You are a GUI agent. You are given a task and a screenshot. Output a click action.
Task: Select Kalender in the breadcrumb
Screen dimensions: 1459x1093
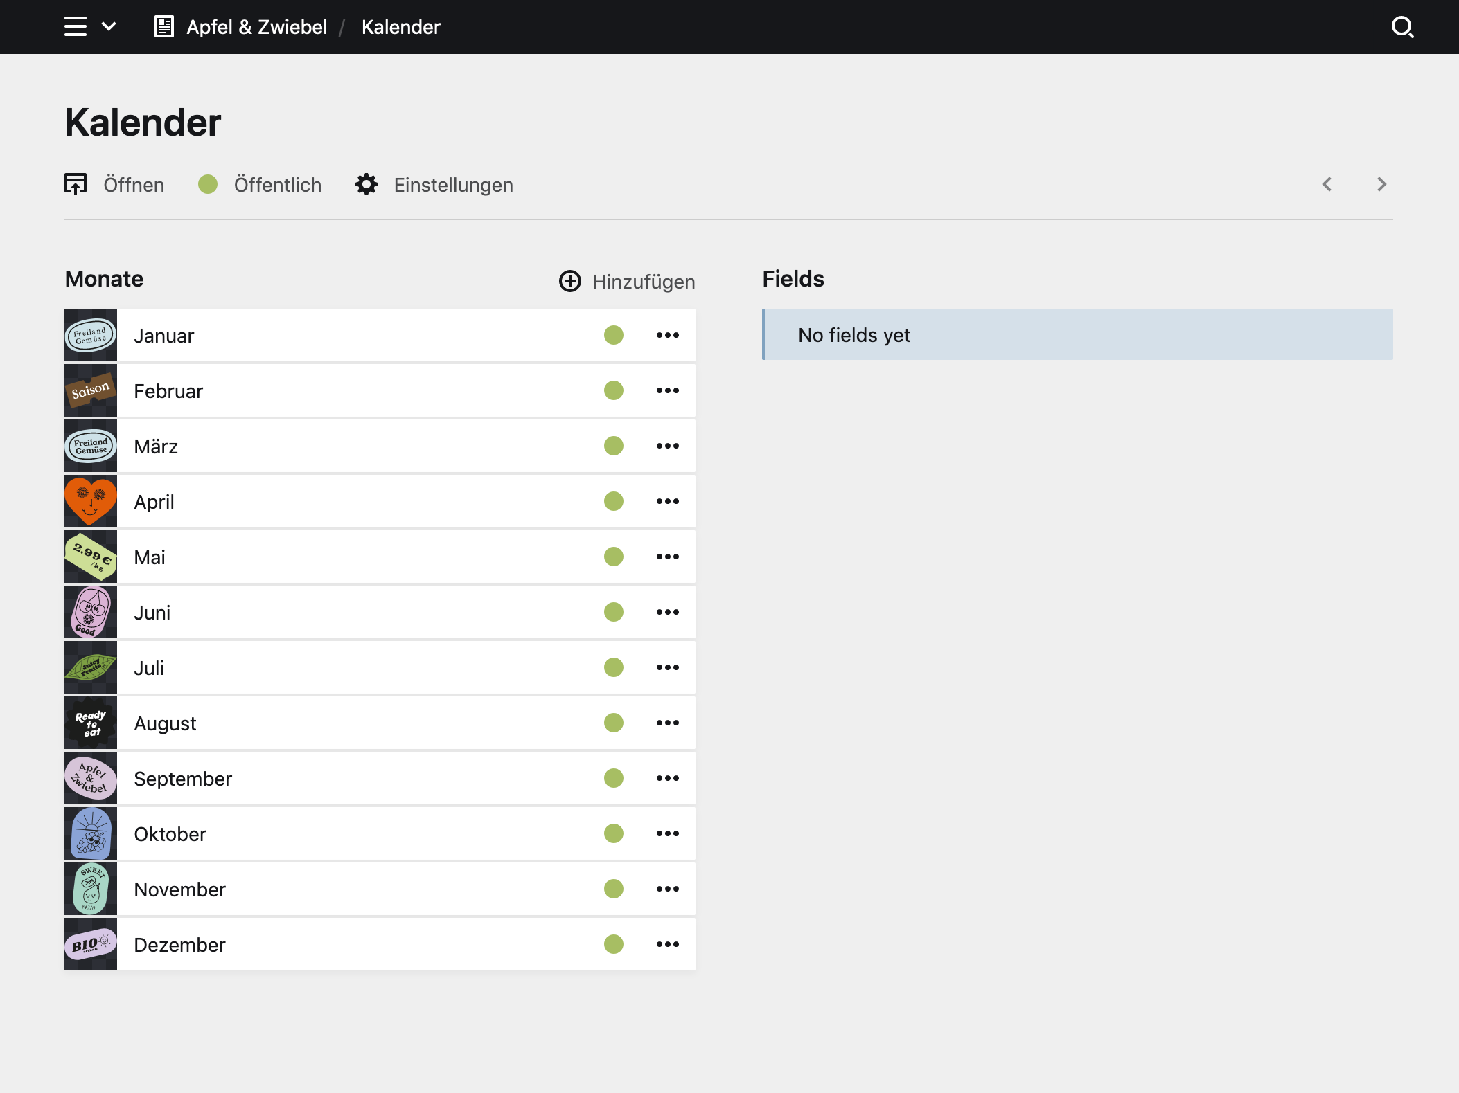coord(401,27)
